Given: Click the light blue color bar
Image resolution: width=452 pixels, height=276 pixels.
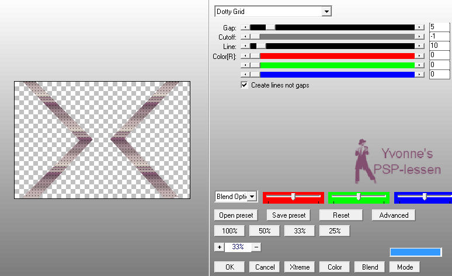Looking at the screenshot, I should coord(415,252).
